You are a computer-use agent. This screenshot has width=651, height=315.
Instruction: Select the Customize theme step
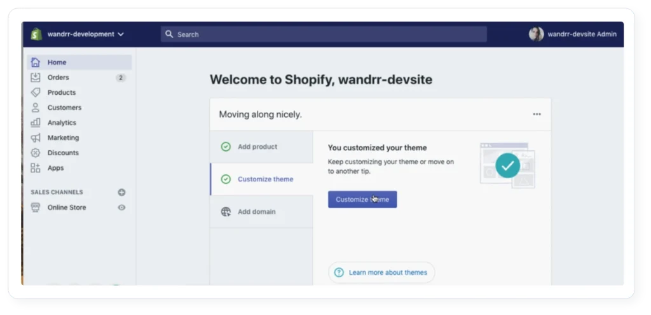261,179
